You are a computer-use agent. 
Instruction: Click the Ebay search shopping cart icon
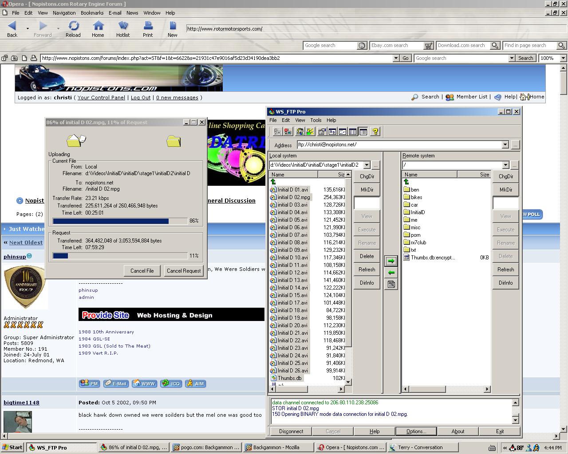tap(428, 46)
